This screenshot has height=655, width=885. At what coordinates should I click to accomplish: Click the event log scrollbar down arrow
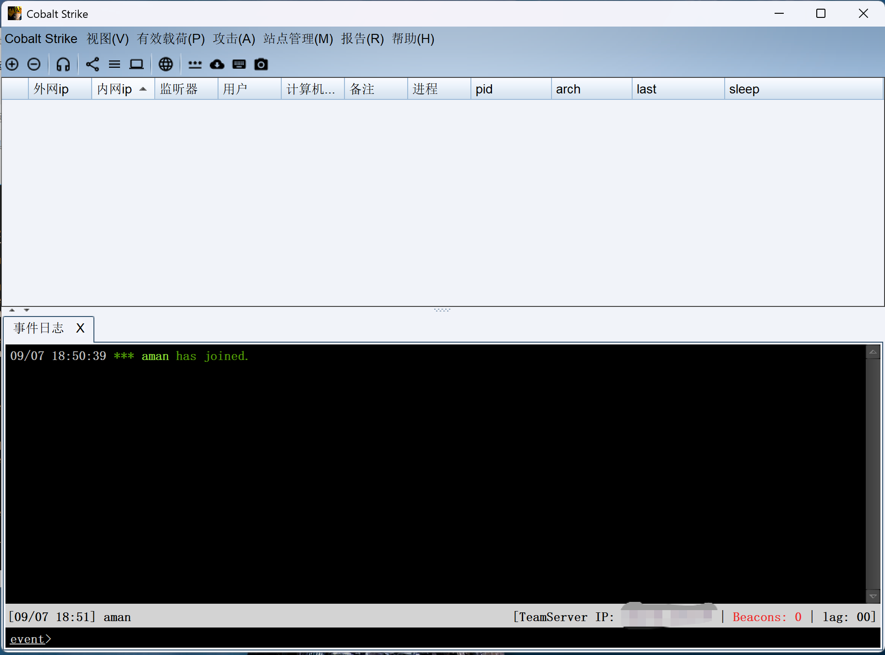coord(873,596)
